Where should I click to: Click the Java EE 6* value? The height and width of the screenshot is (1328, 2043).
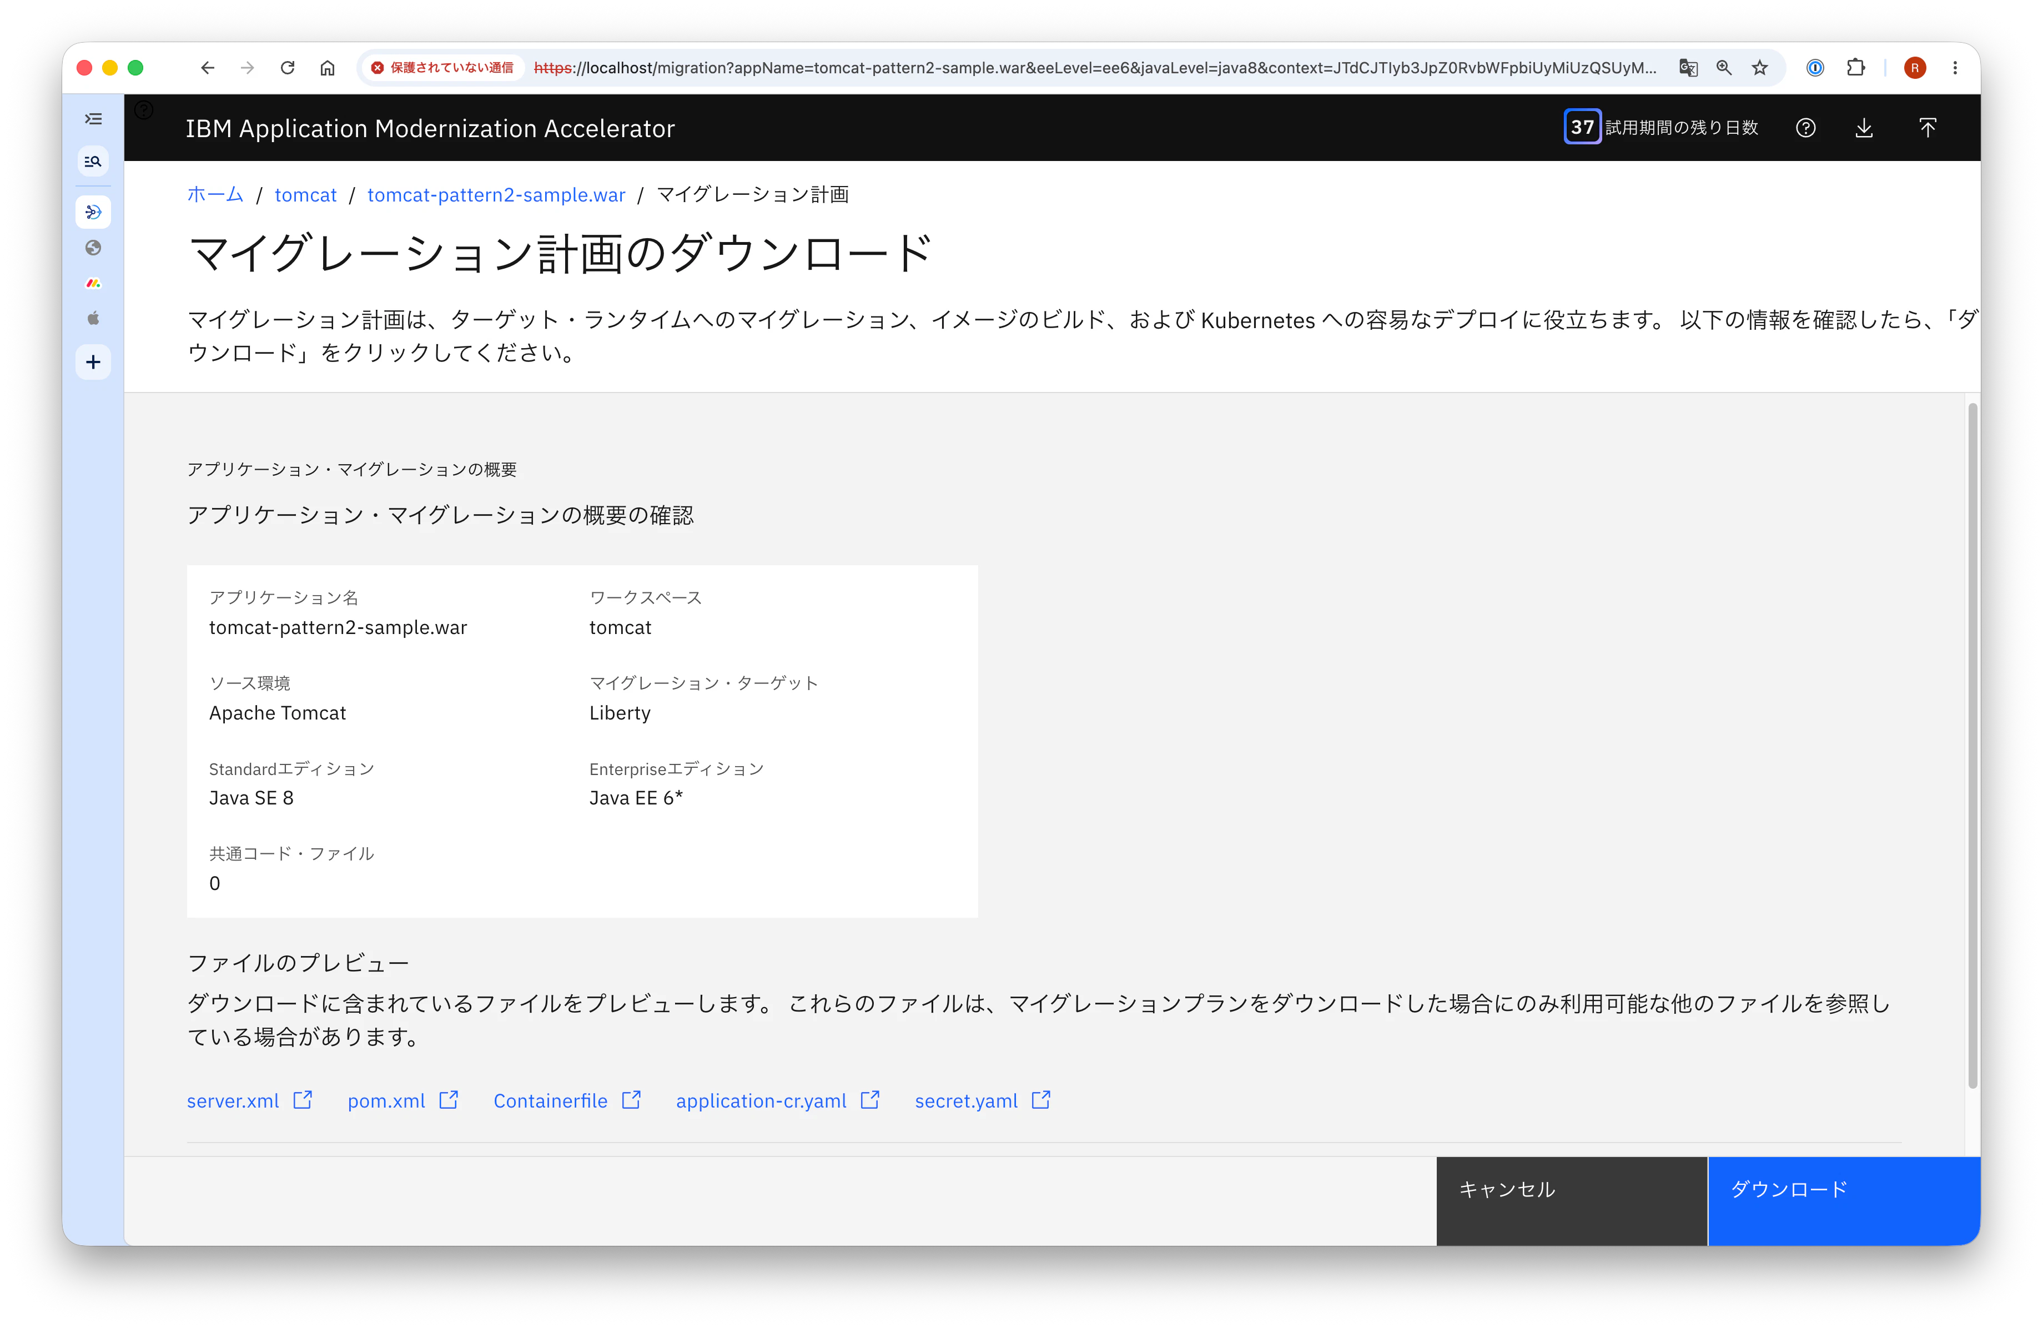636,797
